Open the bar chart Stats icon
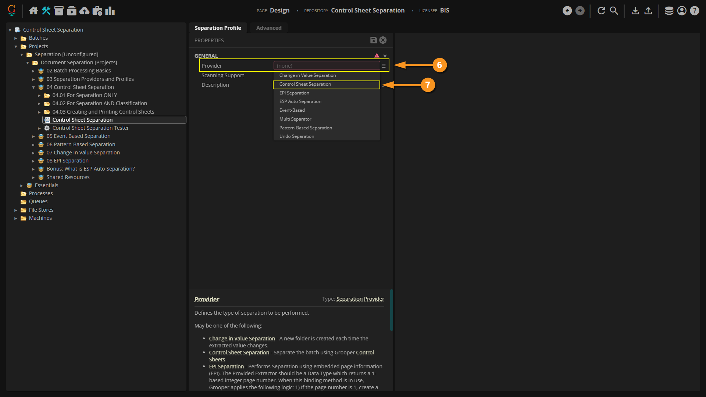This screenshot has height=397, width=706. tap(110, 11)
